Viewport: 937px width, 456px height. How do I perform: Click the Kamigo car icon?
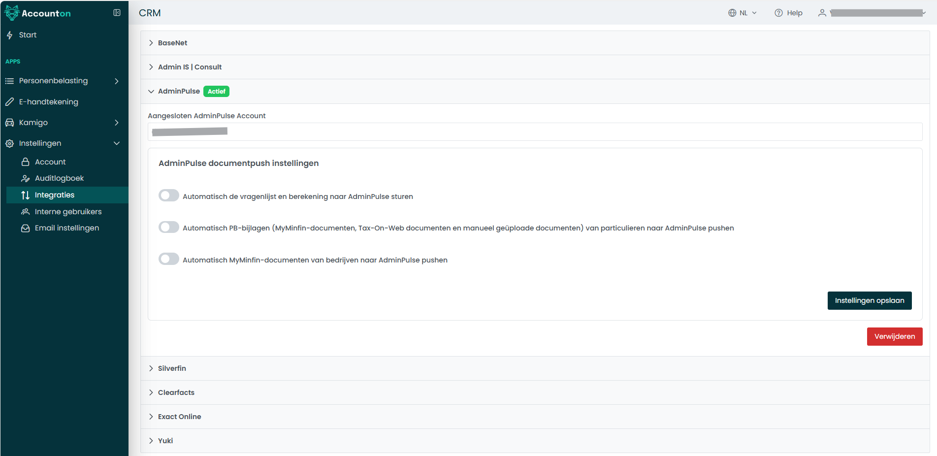9,123
